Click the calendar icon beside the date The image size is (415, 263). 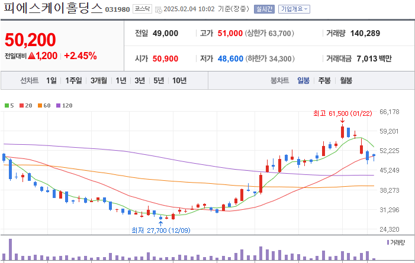pos(158,10)
